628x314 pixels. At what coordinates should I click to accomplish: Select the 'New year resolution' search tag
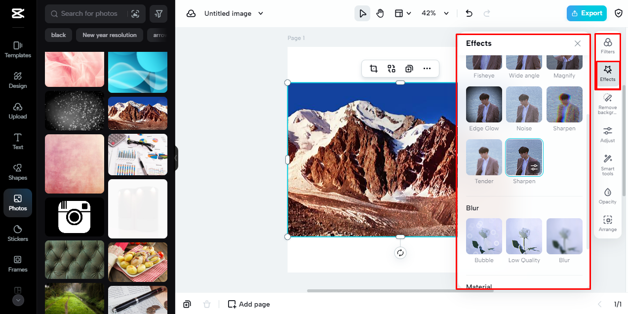[x=110, y=35]
